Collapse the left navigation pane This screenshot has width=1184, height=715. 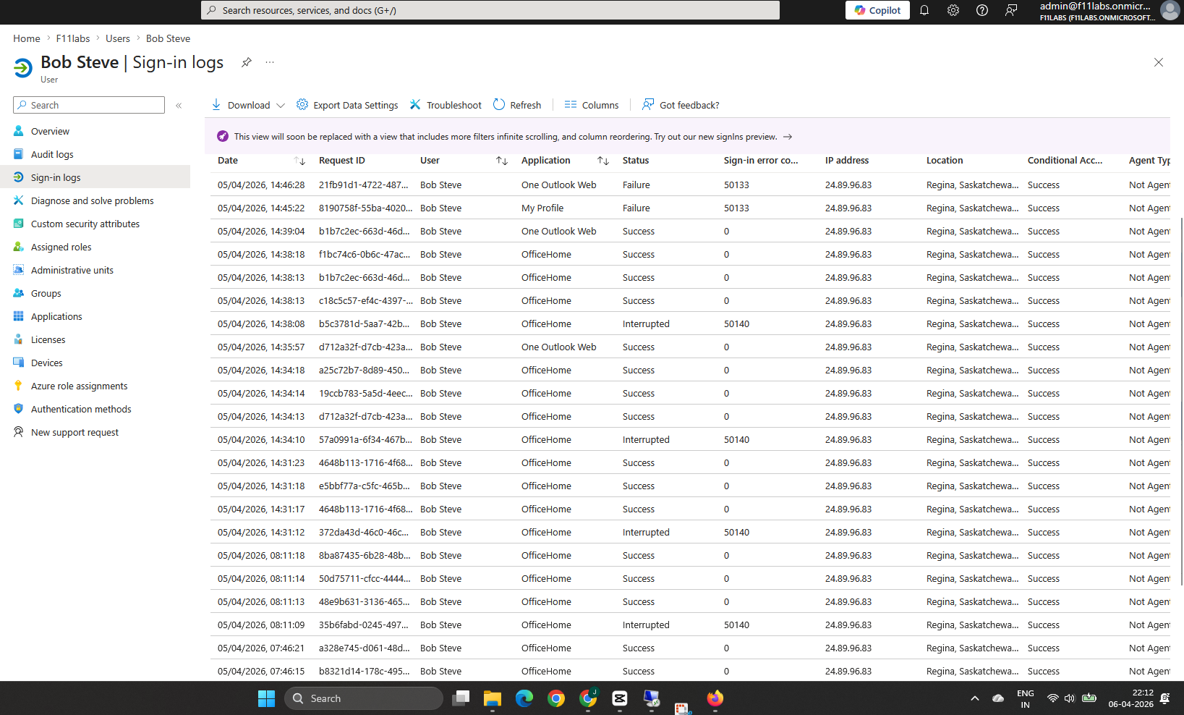[179, 105]
